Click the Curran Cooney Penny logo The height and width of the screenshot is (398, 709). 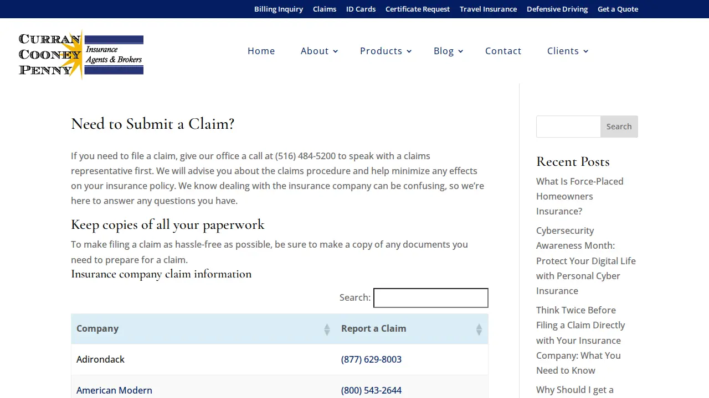coord(81,54)
